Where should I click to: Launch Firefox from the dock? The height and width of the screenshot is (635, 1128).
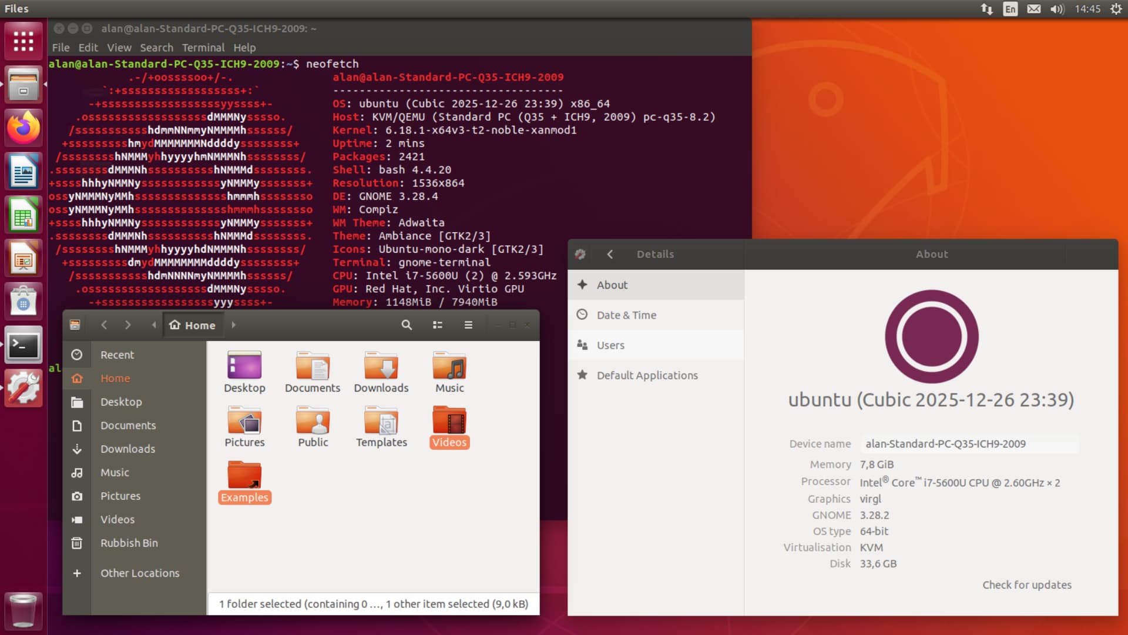pos(23,128)
